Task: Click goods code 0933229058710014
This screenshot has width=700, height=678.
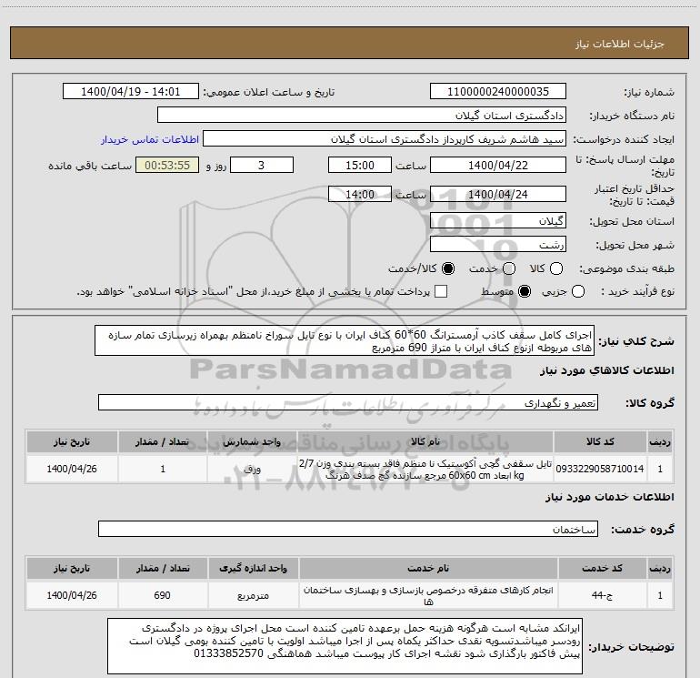Action: coord(600,469)
